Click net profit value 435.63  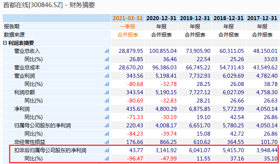click(x=134, y=109)
